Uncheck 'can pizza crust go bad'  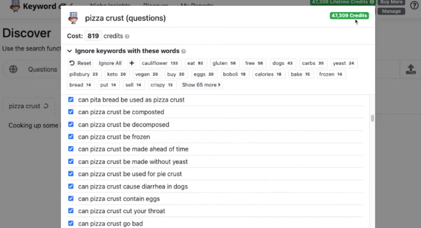[70, 223]
